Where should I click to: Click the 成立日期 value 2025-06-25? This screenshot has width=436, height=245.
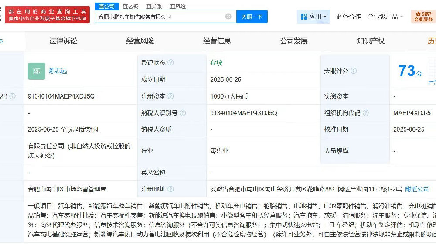pyautogui.click(x=226, y=79)
